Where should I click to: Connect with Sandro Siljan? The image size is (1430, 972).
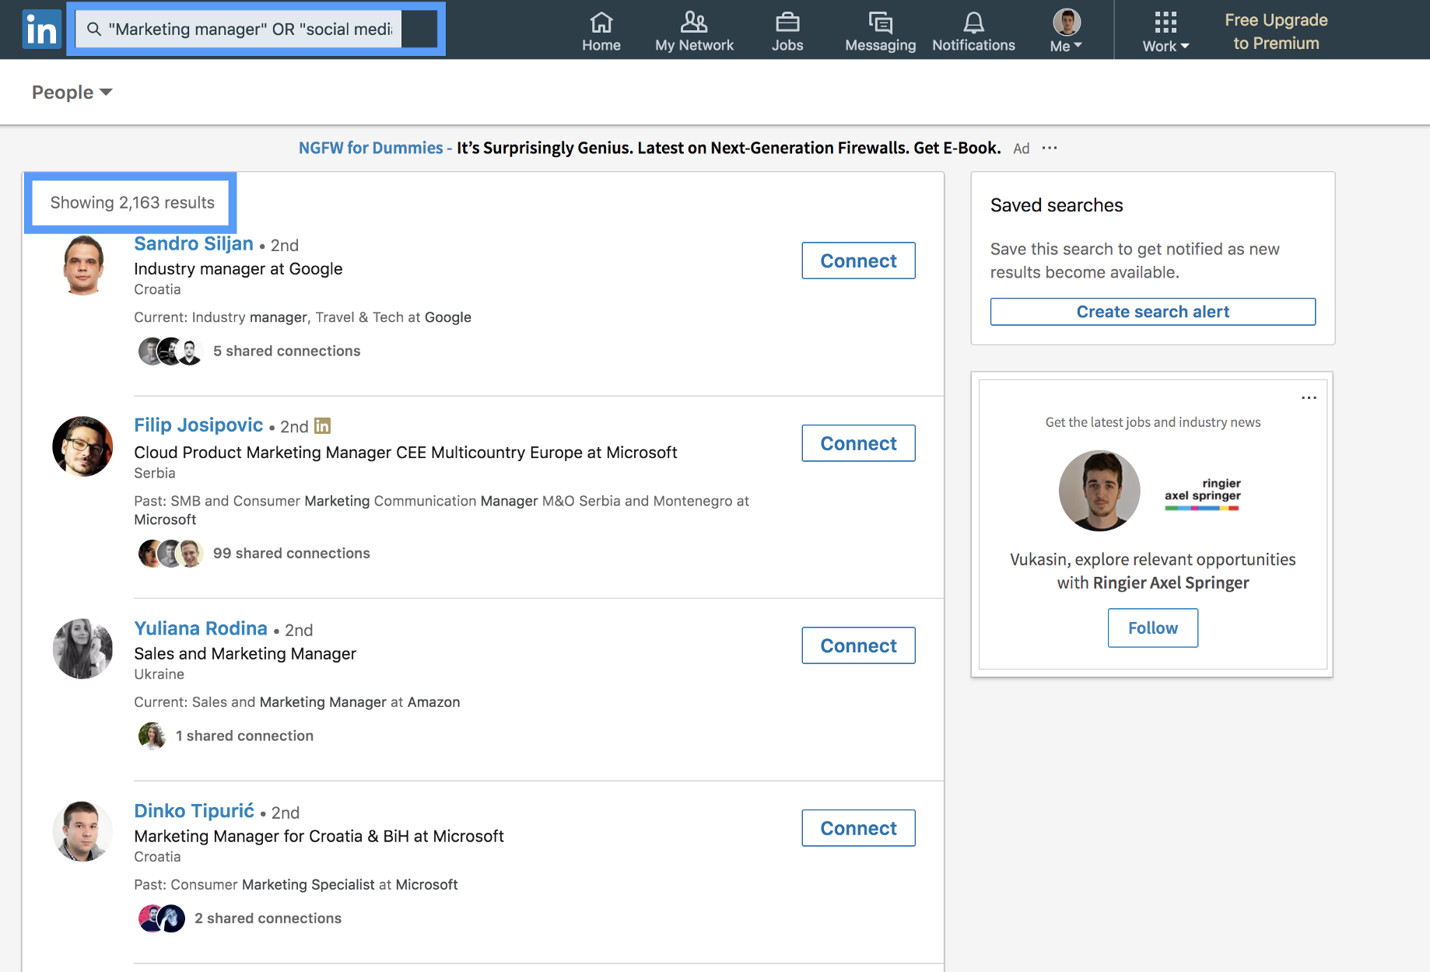tap(858, 260)
